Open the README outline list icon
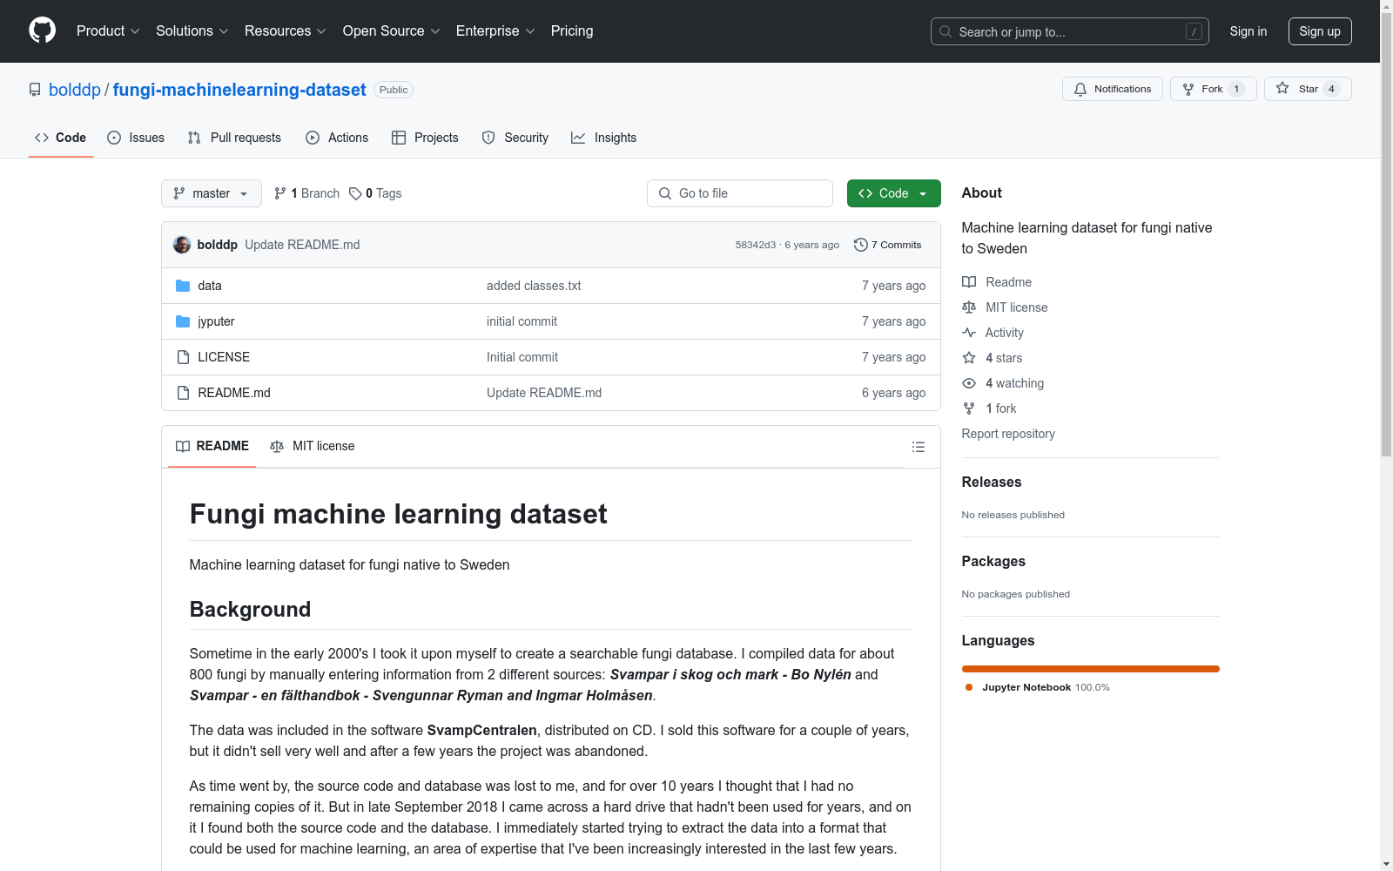Viewport: 1393px width, 871px height. (x=918, y=447)
